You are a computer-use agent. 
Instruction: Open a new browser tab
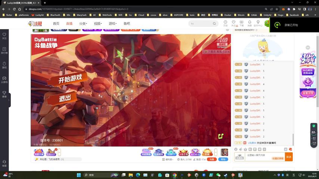(45, 3)
